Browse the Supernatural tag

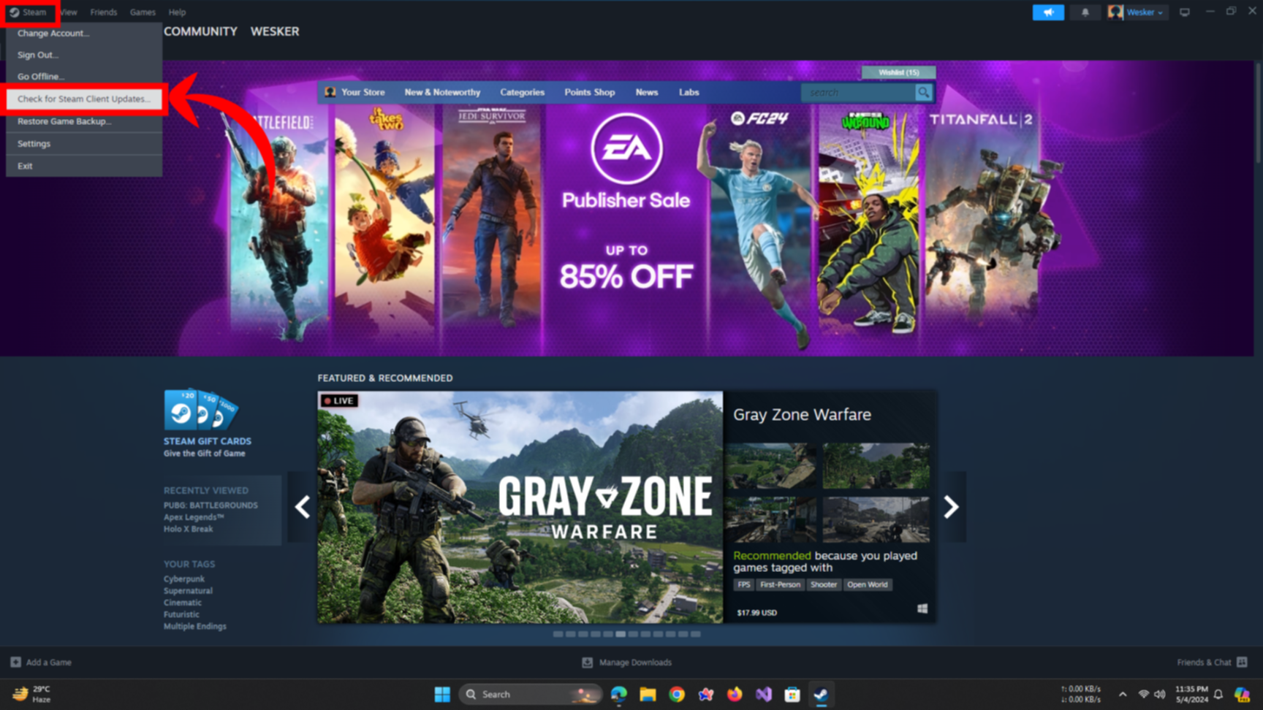coord(188,591)
